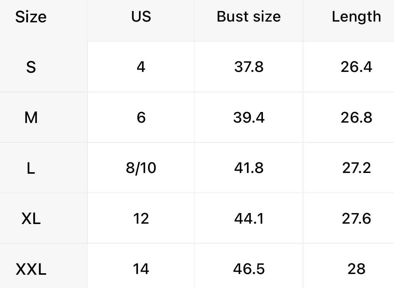Click bust size value 39.4
This screenshot has width=394, height=288.
[249, 118]
